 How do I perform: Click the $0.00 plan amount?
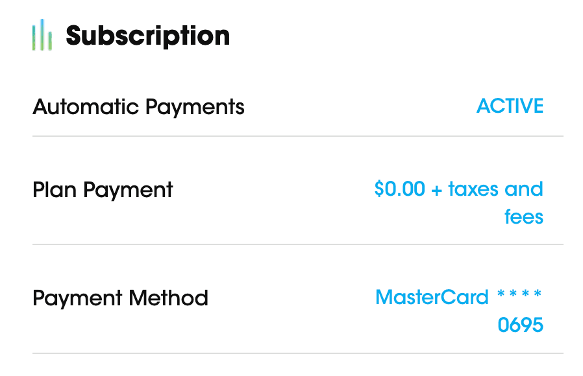click(399, 189)
